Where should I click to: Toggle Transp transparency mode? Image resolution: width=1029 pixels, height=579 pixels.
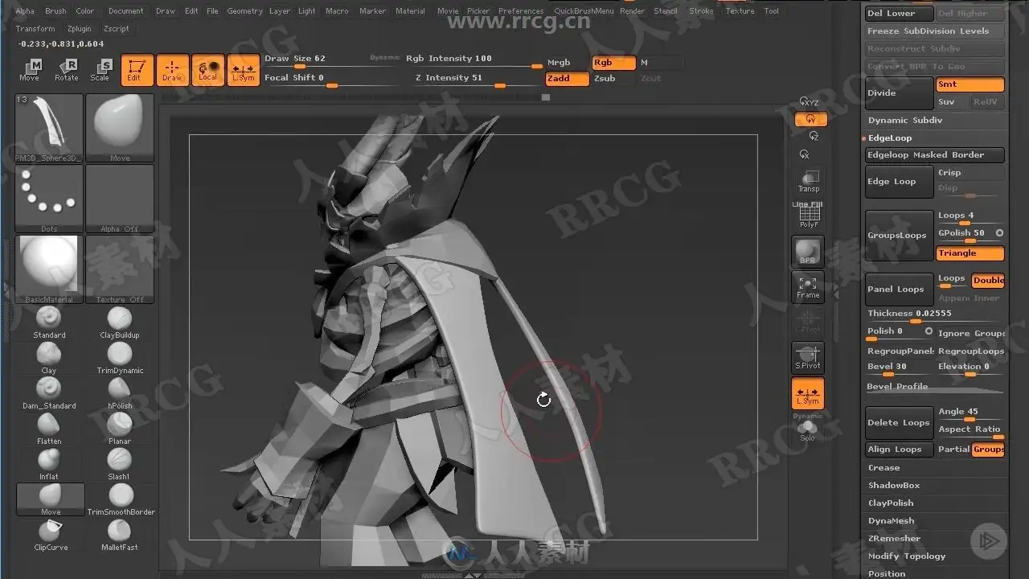pyautogui.click(x=809, y=181)
